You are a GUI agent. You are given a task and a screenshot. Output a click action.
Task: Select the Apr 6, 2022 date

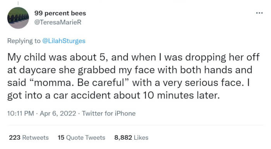pos(58,113)
